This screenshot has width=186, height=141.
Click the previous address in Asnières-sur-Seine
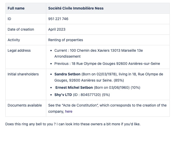click(x=107, y=64)
